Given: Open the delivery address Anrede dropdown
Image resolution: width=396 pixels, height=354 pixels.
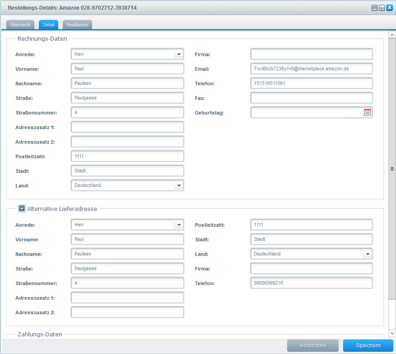Looking at the screenshot, I should (179, 225).
